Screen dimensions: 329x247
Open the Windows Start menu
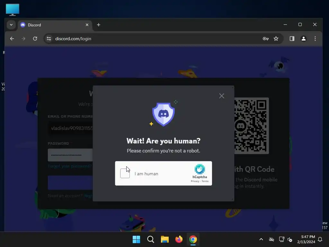[136, 239]
